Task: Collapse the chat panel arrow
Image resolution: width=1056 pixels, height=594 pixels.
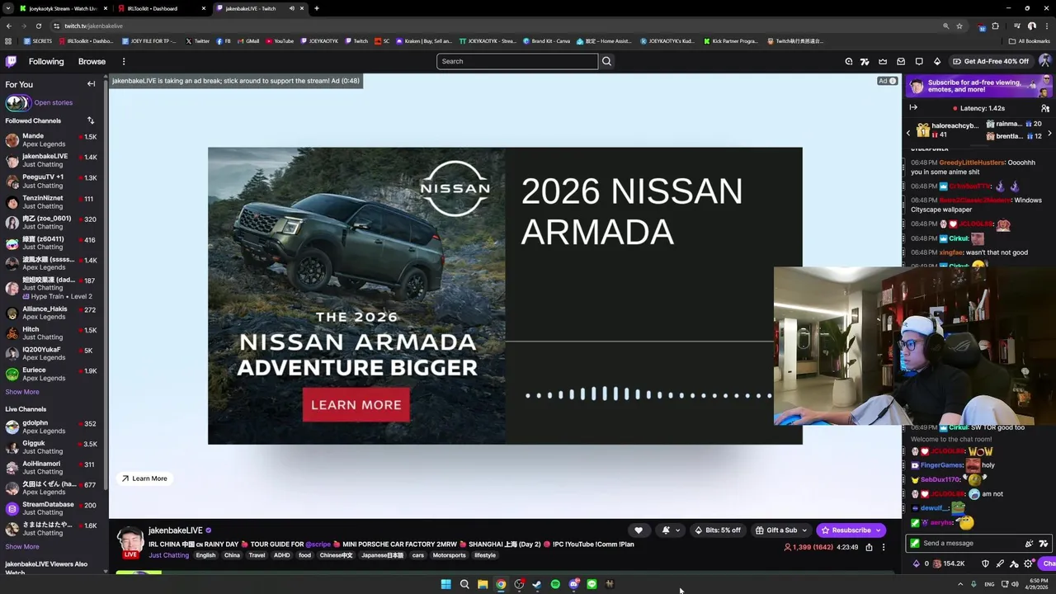Action: [x=913, y=107]
